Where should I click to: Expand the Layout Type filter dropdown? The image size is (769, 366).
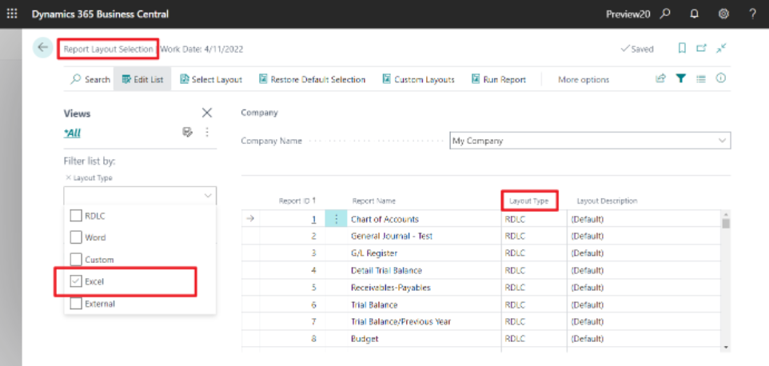(208, 196)
